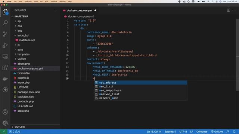Screen dimensions: 239x134
Task: Change indentation via Spaces: 4
Action: tap(170, 131)
